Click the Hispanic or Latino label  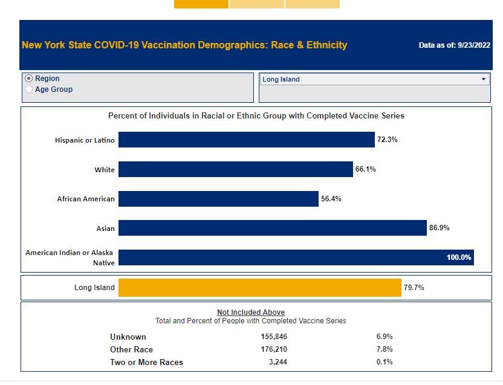[x=85, y=140]
